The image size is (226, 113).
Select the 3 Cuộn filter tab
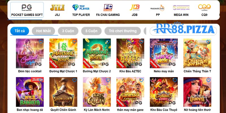[68, 31]
